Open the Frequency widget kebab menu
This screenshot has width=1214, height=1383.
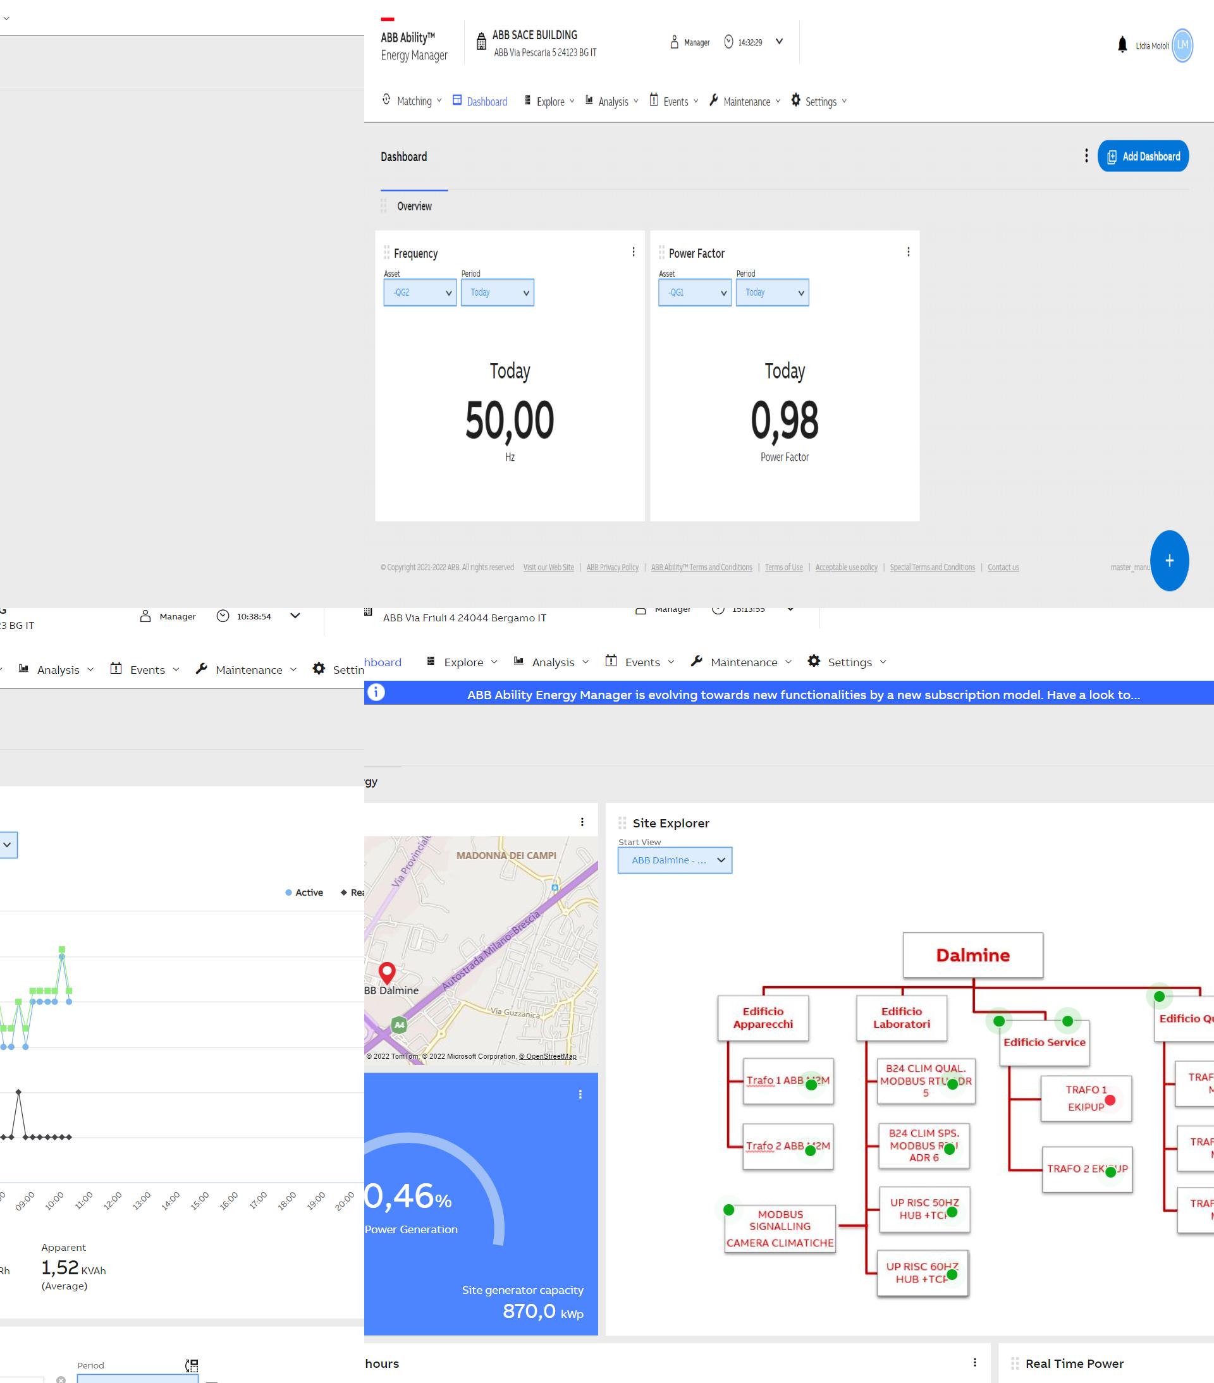tap(634, 252)
